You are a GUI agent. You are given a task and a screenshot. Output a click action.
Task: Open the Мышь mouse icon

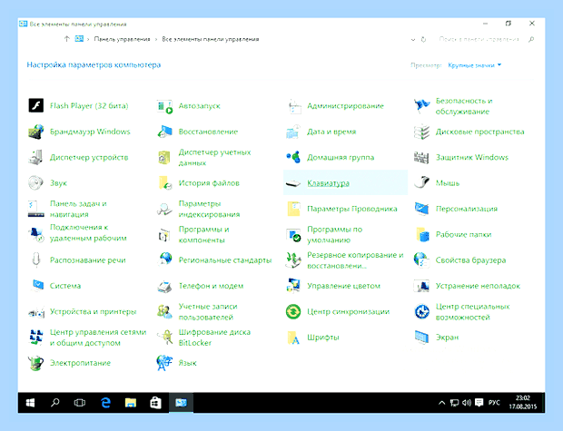point(421,182)
